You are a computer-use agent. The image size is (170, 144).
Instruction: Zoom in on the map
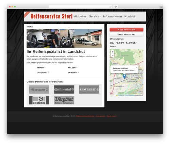113,52
